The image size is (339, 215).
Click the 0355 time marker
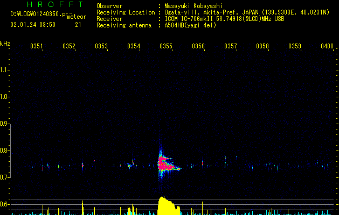coord(166,46)
